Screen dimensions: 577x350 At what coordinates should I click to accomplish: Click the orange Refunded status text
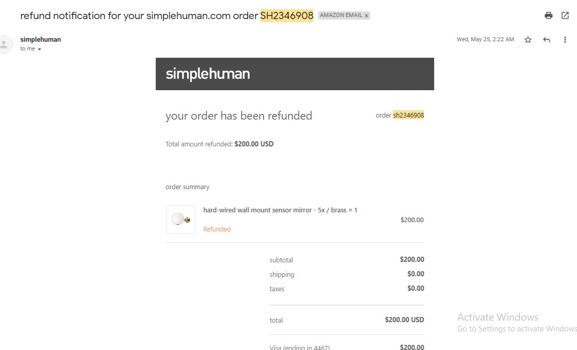pos(217,229)
